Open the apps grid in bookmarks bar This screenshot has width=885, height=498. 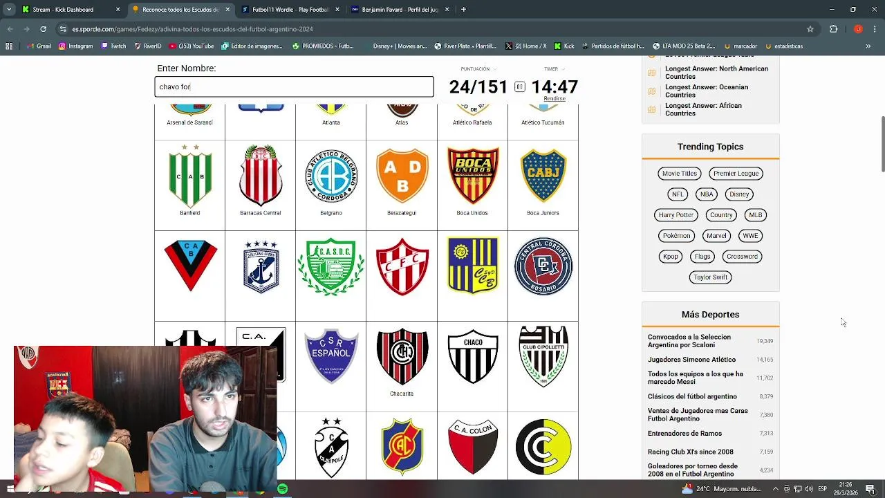[x=9, y=46]
